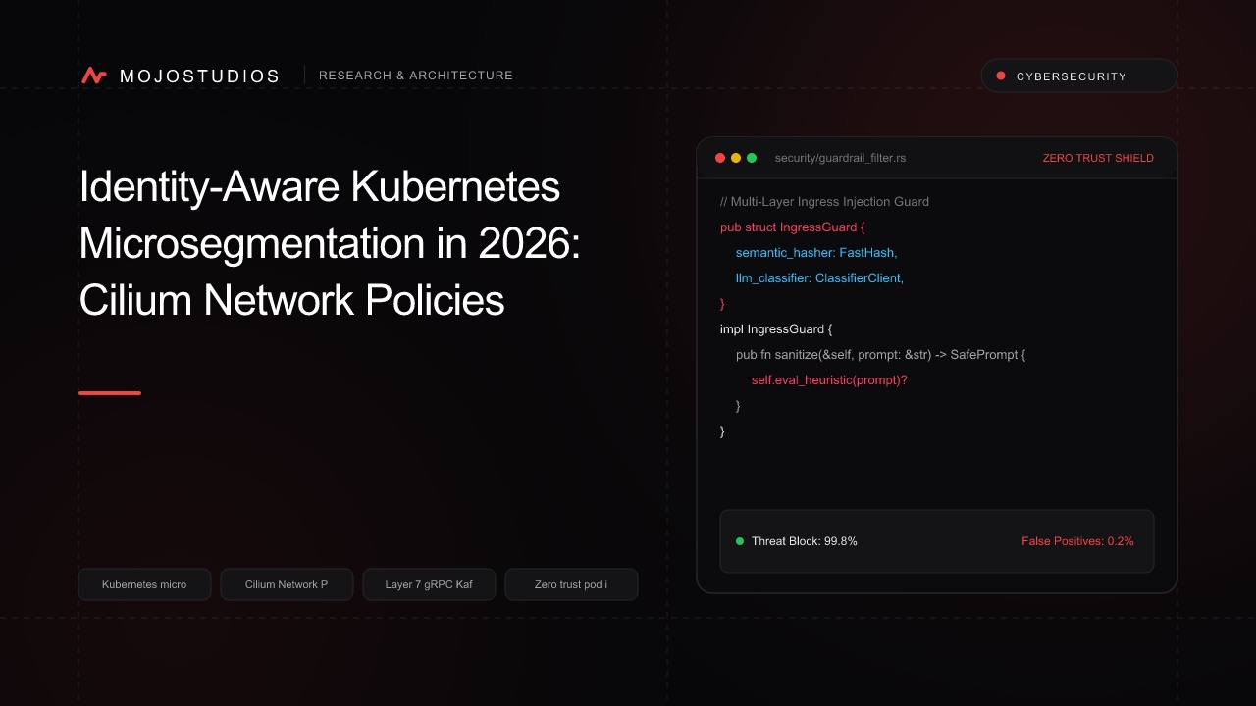Screen dimensions: 1256x706
Task: Select the Cilium Network P tag
Action: pyautogui.click(x=287, y=584)
